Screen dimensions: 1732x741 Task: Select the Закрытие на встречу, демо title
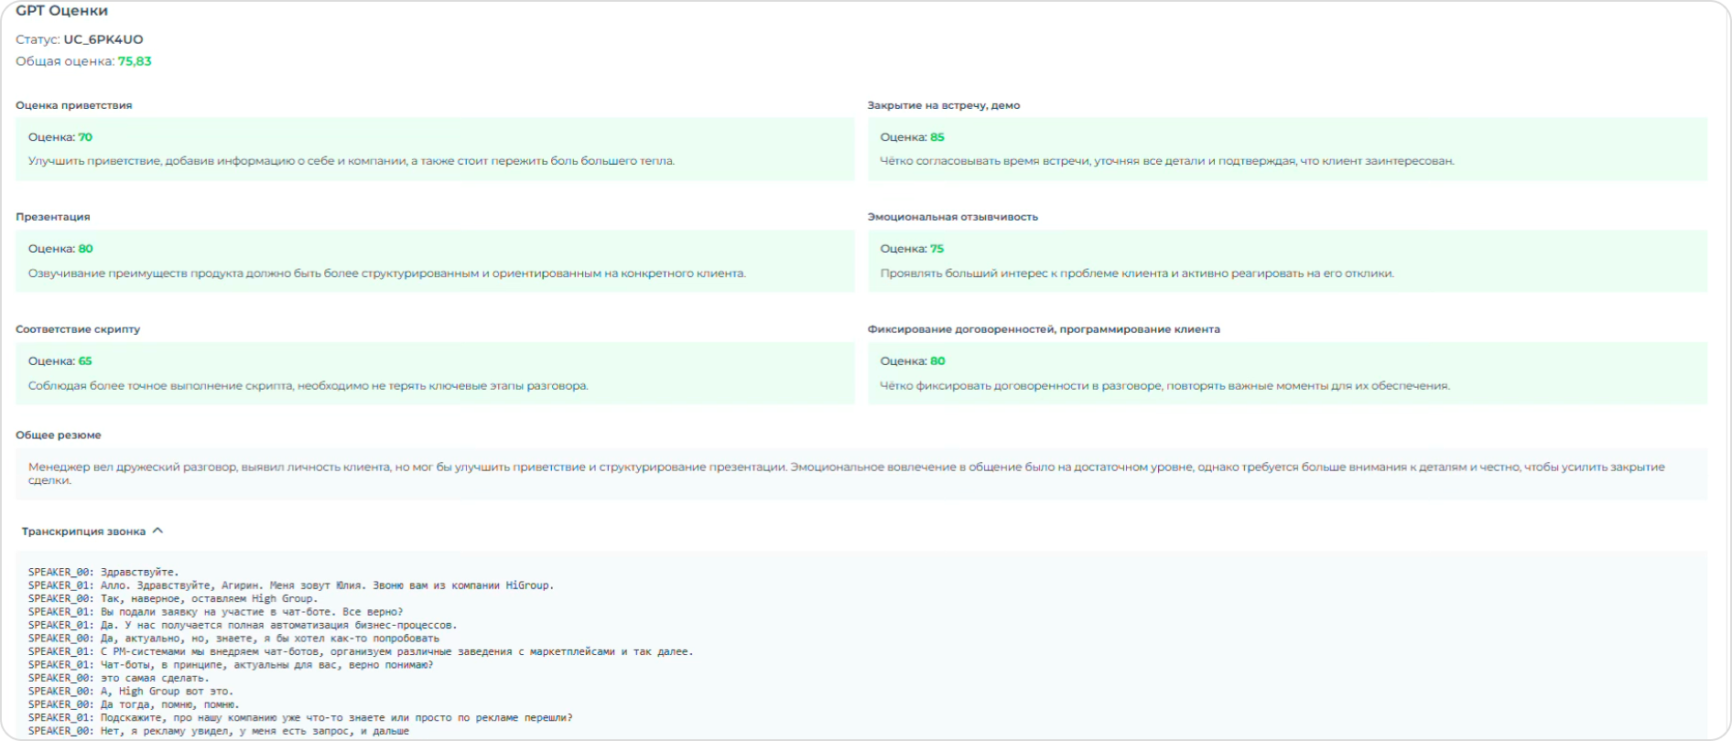(x=943, y=105)
